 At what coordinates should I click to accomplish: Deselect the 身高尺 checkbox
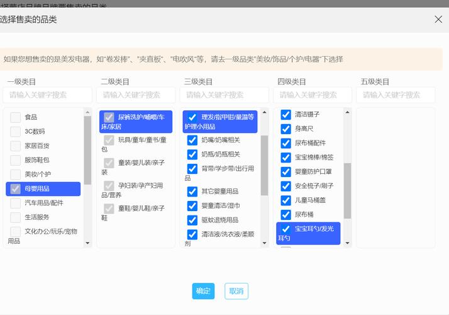[285, 129]
